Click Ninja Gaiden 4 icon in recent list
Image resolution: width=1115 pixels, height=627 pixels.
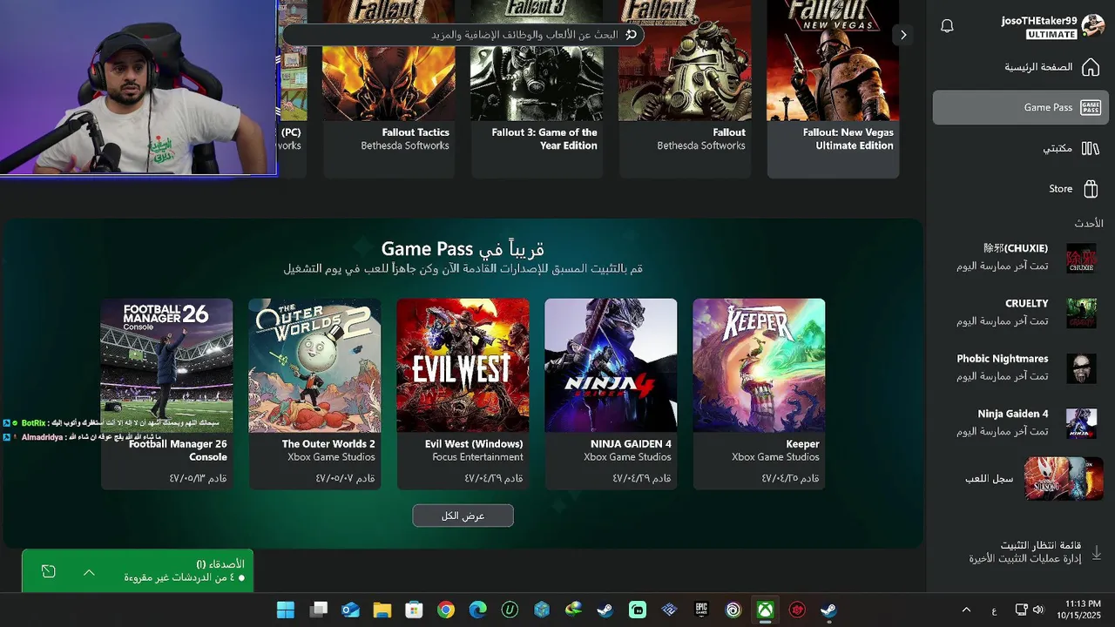click(1081, 423)
